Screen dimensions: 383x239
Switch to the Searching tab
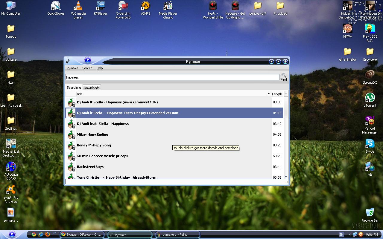pos(74,88)
